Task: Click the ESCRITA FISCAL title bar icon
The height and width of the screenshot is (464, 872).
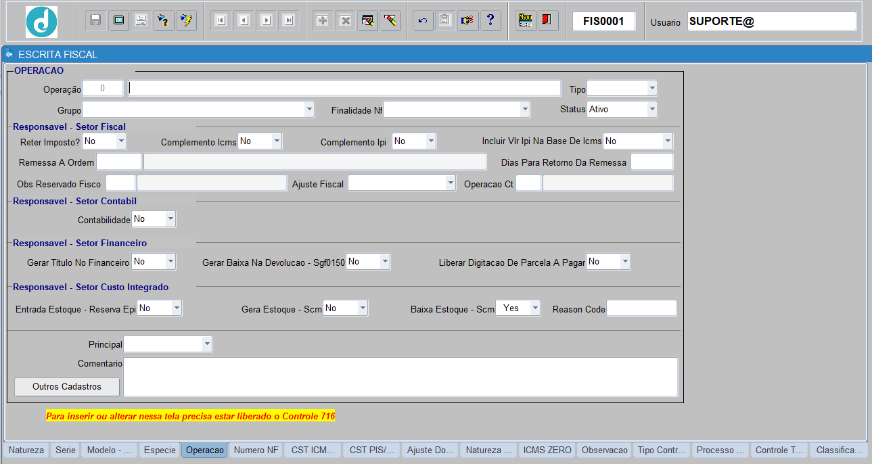Action: [x=9, y=54]
